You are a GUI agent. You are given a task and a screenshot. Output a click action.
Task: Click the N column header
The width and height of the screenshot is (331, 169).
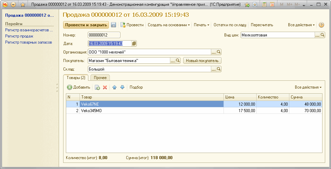click(73, 97)
